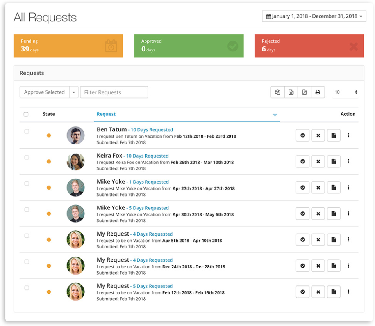Tick checkbox for Dec 24th My Request
The image size is (375, 326).
[27, 262]
